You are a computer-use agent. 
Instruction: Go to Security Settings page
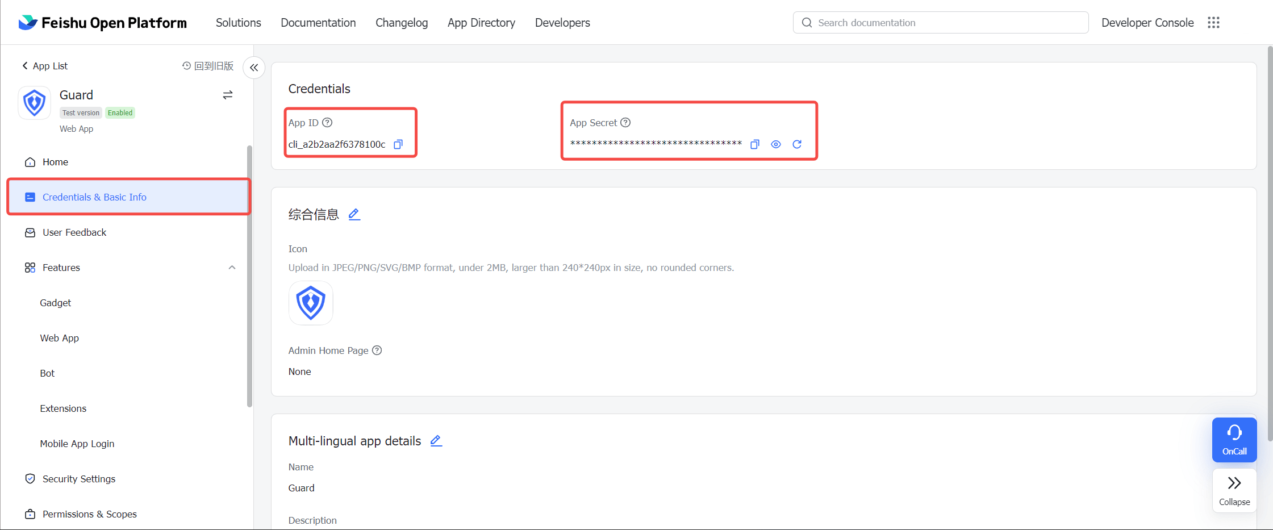78,479
